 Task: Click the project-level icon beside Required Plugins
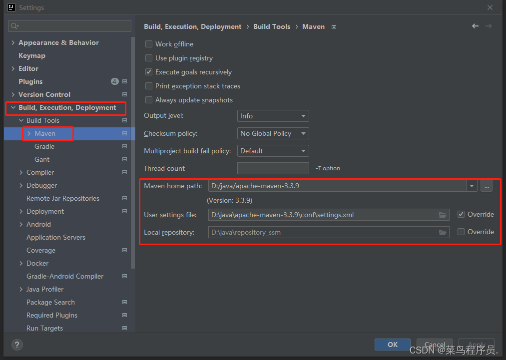point(124,315)
